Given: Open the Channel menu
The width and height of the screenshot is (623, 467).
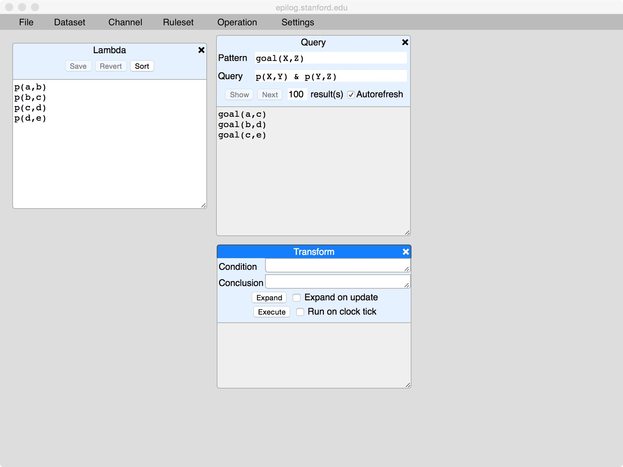Looking at the screenshot, I should pos(125,22).
